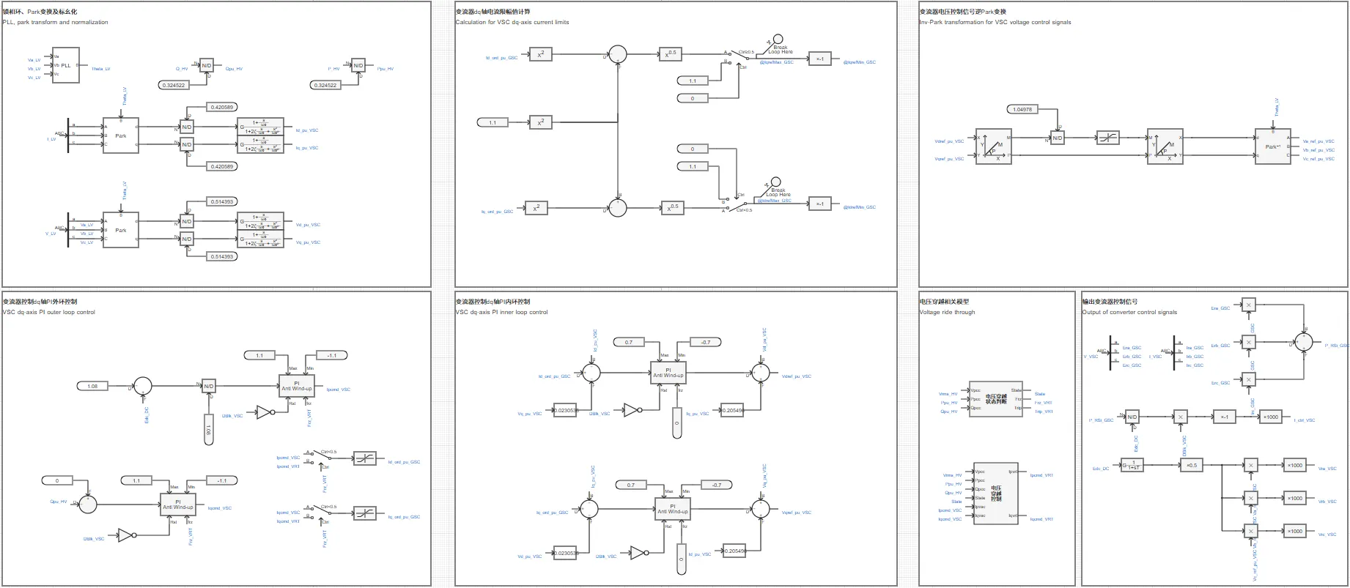The height and width of the screenshot is (588, 1350).
Task: Select the x² block fed by Iq_ord_pu_GSC
Action: (536, 208)
